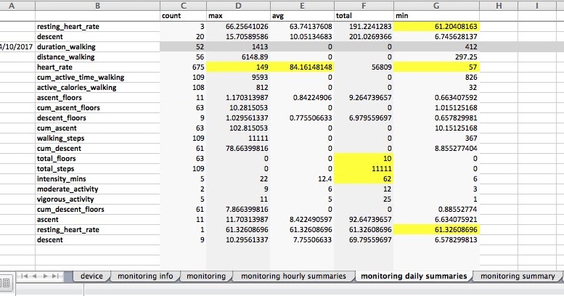Select the 'descent_floors' label cell
The height and width of the screenshot is (296, 564).
(x=97, y=118)
